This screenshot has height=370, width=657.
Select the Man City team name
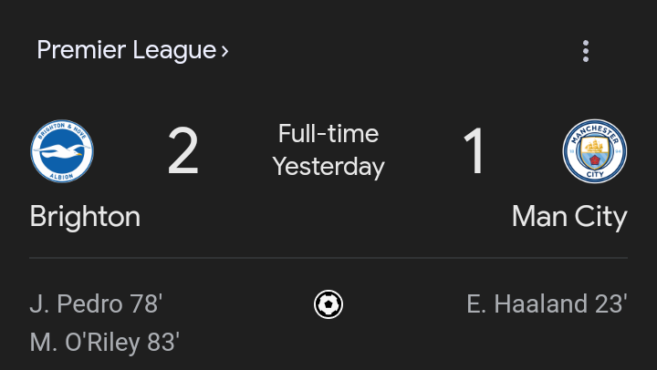[569, 217]
